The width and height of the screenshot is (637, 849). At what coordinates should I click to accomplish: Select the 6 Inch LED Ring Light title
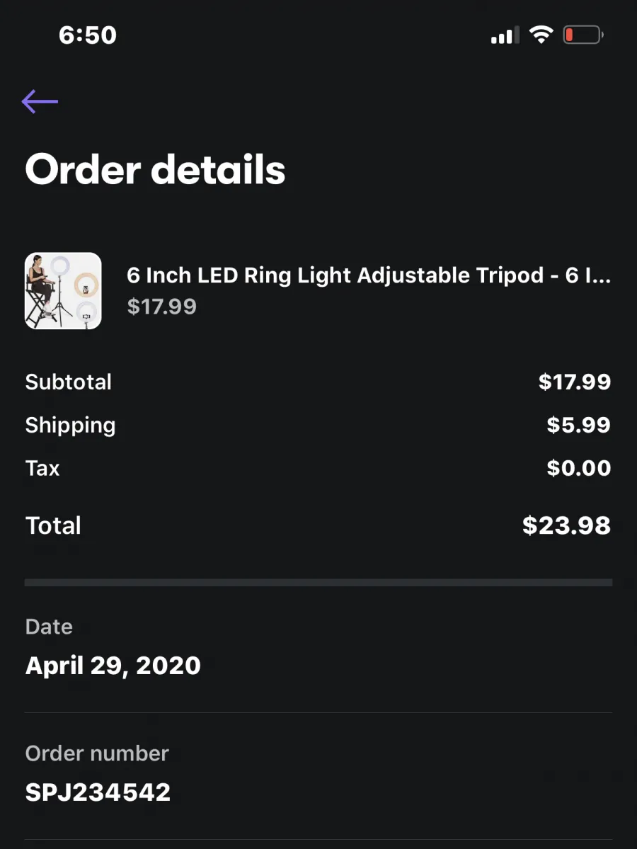coord(369,275)
